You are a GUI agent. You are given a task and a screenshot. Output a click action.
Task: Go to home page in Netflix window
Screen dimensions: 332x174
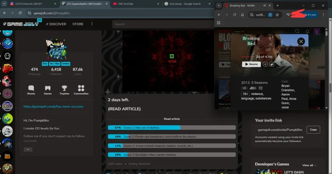[x=242, y=15]
